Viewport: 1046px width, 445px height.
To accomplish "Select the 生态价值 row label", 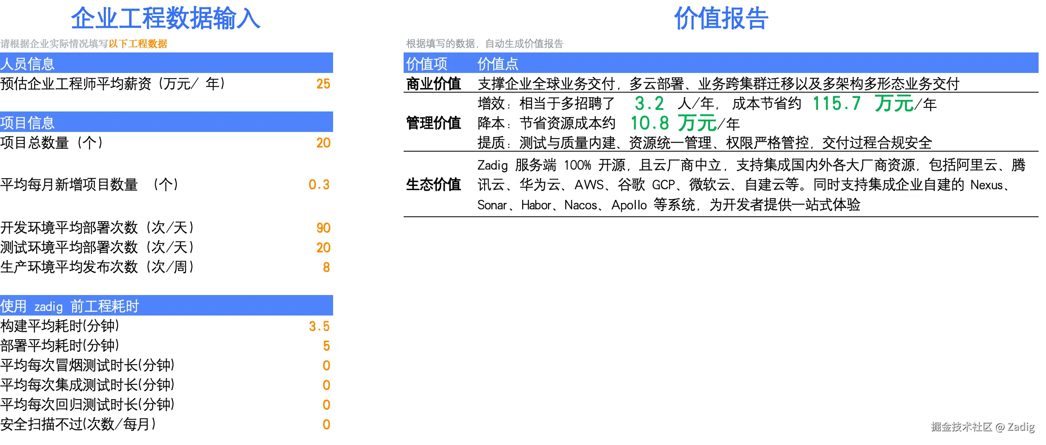I will click(433, 185).
